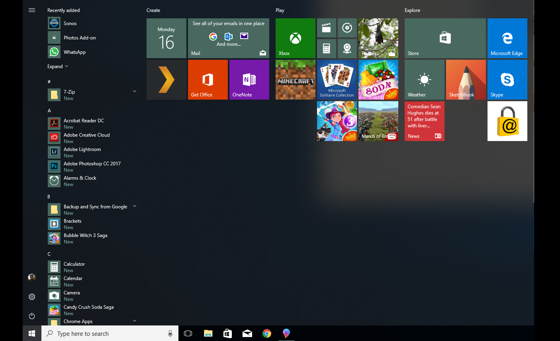Open Camera from the app list
This screenshot has width=560, height=341.
click(x=92, y=295)
